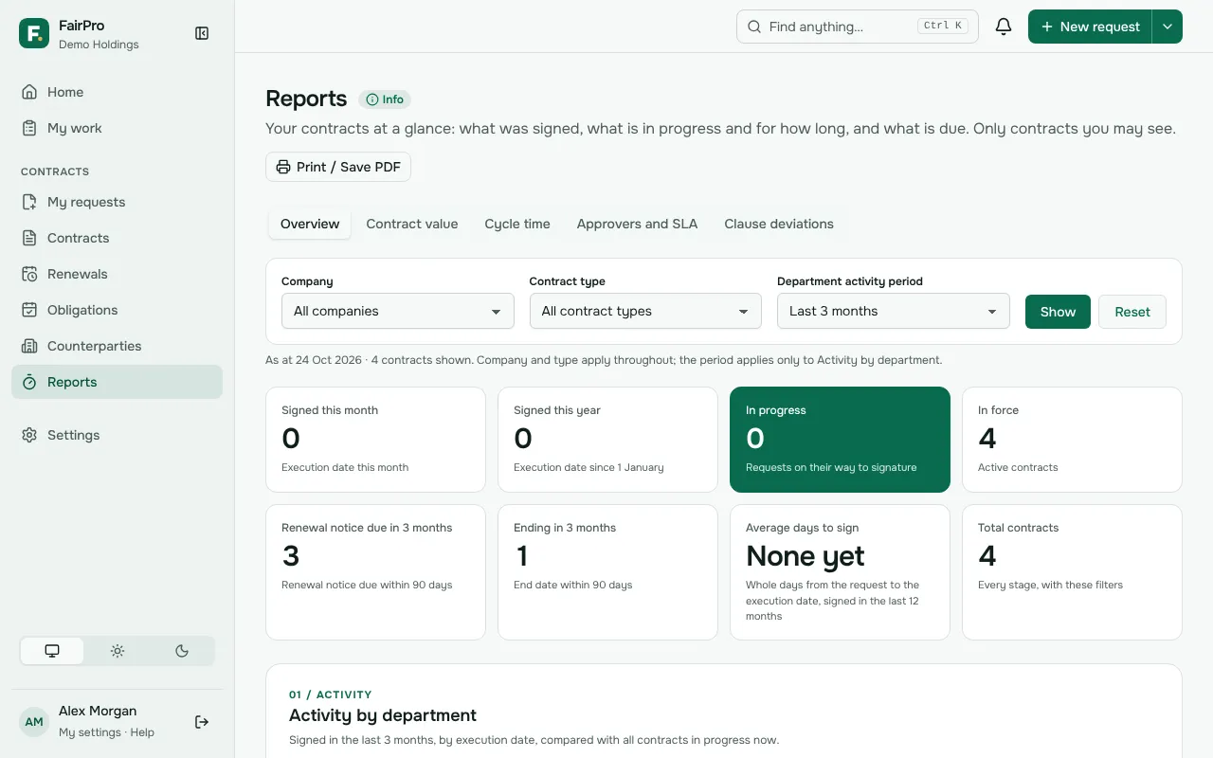Switch to system theme mode
Image resolution: width=1213 pixels, height=758 pixels.
tap(52, 651)
